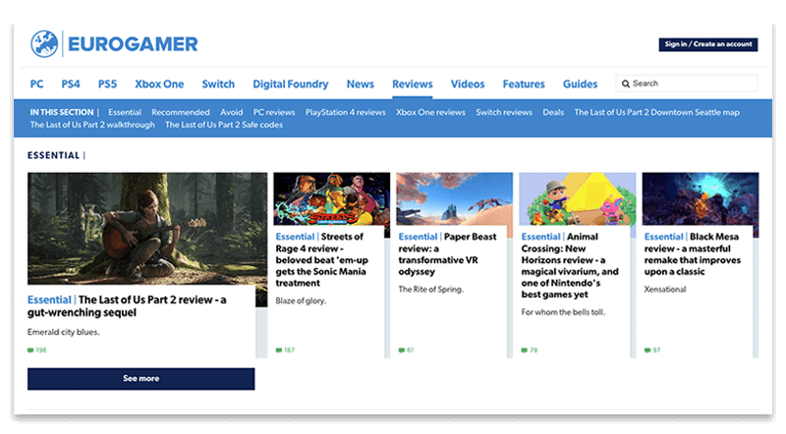Viewport: 786px width, 434px height.
Task: Click the 'Blaze of glory.' subtitle
Action: (301, 300)
